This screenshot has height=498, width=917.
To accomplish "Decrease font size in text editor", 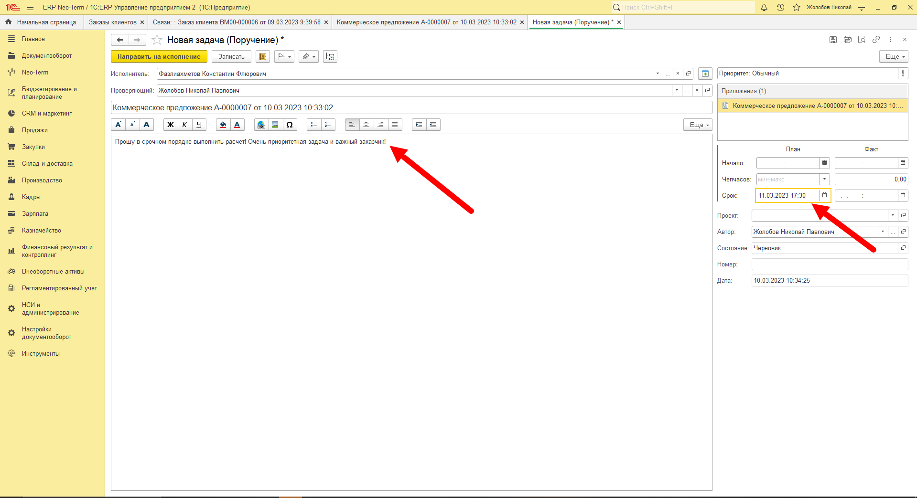I will 132,125.
